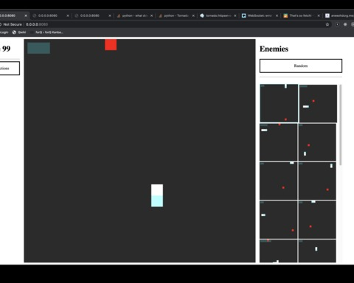Select the third-row right enemy thumbnail
Viewport: 354px width, 283px height.
pos(317,181)
